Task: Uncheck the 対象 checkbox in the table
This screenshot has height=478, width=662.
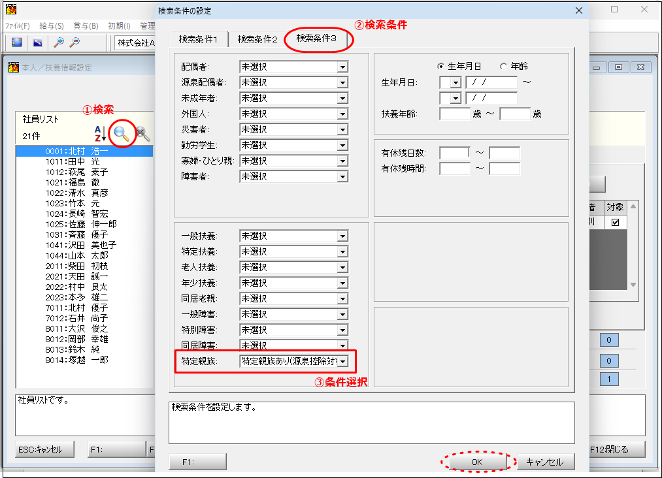Action: (x=615, y=223)
